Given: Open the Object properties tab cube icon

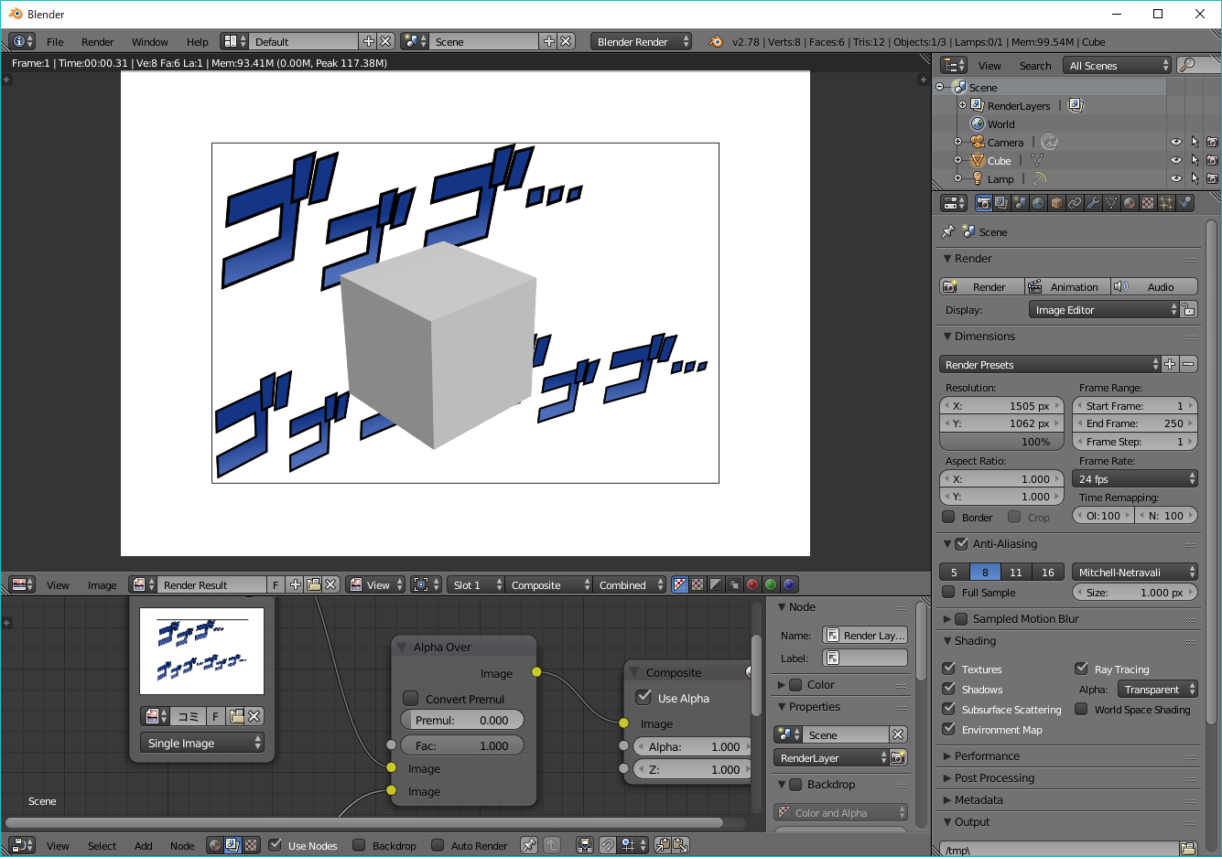Looking at the screenshot, I should point(1056,203).
